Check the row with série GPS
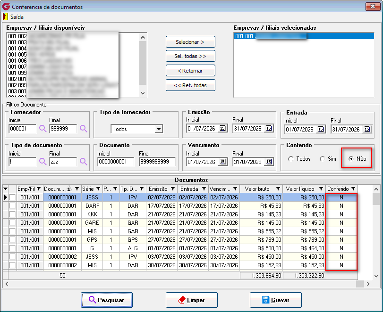Image resolution: width=383 pixels, height=312 pixels. point(12,239)
